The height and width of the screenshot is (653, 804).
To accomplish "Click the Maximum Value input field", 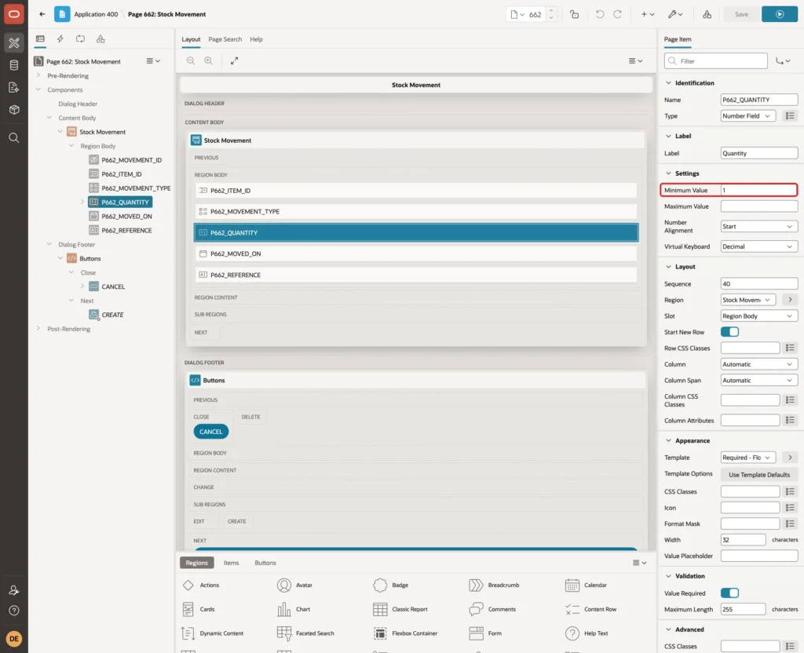I will pos(759,206).
